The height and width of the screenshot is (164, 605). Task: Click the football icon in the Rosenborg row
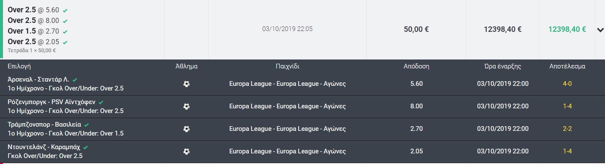pos(186,106)
